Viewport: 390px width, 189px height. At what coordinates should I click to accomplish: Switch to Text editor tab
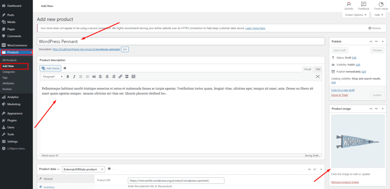click(x=318, y=69)
